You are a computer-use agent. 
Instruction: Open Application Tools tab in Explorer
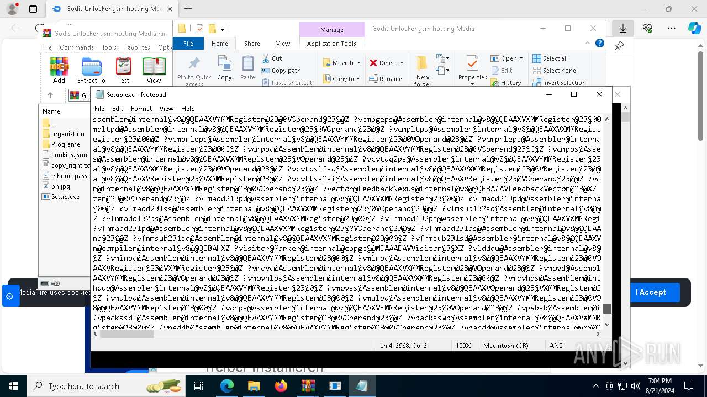pyautogui.click(x=331, y=44)
